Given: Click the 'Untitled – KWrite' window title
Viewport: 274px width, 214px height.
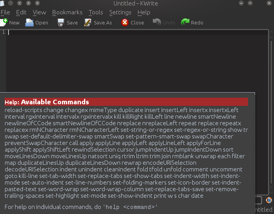Looking at the screenshot, I should point(136,3).
